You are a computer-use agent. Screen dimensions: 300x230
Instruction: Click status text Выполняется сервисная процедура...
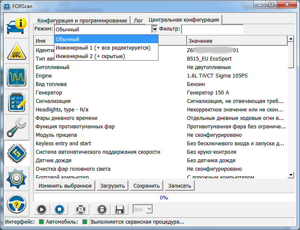tap(137, 222)
